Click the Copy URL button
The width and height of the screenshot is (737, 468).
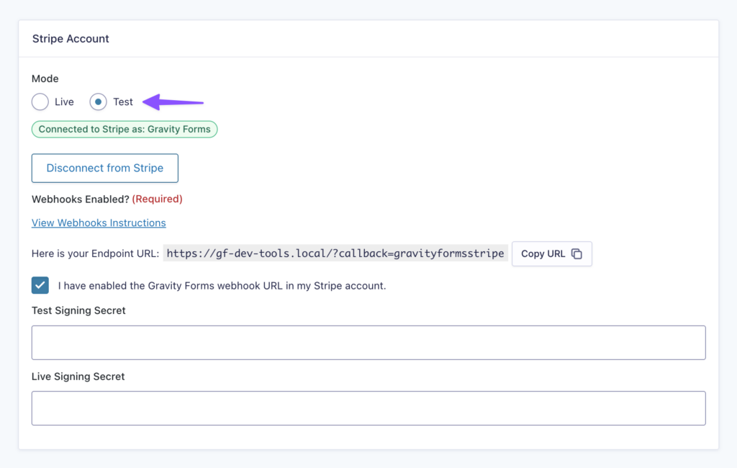coord(552,254)
